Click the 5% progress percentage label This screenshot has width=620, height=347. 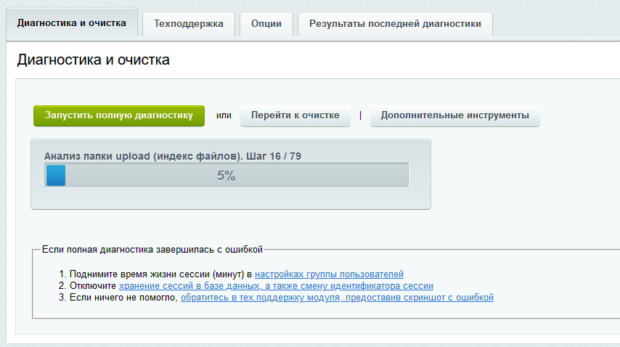click(226, 176)
